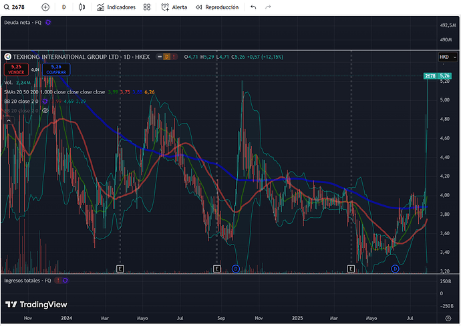Click the rightmost blue D dividend marker

click(x=395, y=269)
